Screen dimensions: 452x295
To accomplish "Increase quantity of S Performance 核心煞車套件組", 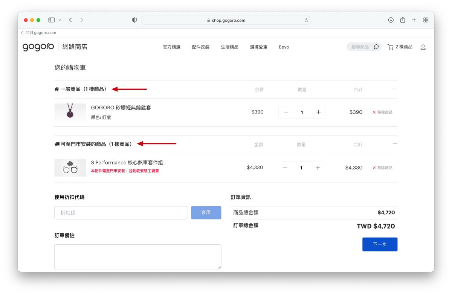I will coord(318,168).
